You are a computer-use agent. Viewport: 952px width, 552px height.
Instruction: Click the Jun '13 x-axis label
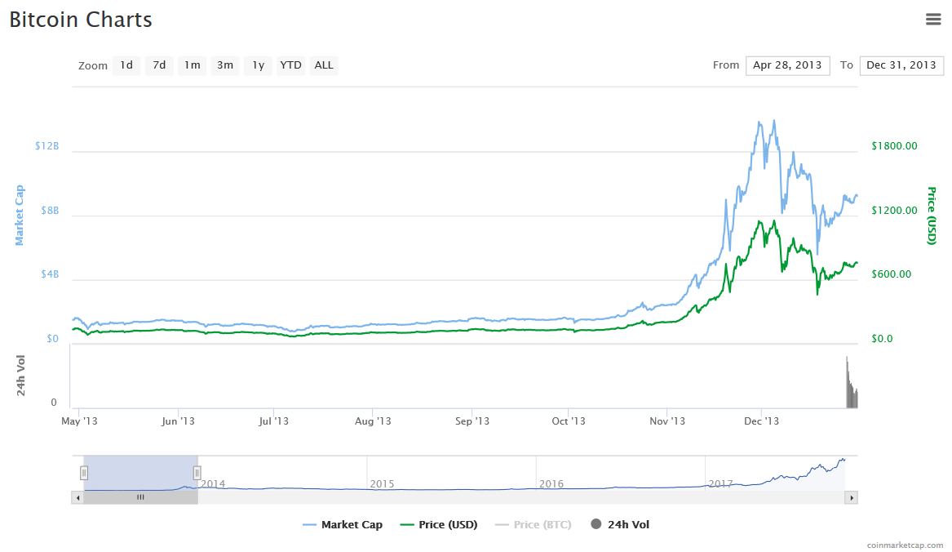click(178, 421)
